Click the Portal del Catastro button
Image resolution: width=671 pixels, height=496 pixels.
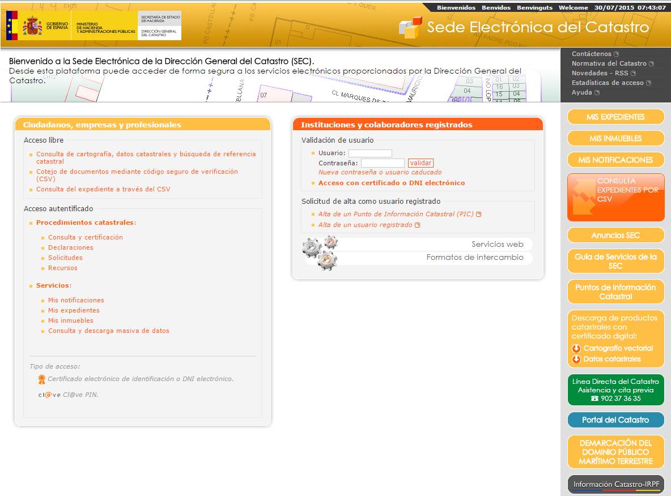(x=615, y=420)
